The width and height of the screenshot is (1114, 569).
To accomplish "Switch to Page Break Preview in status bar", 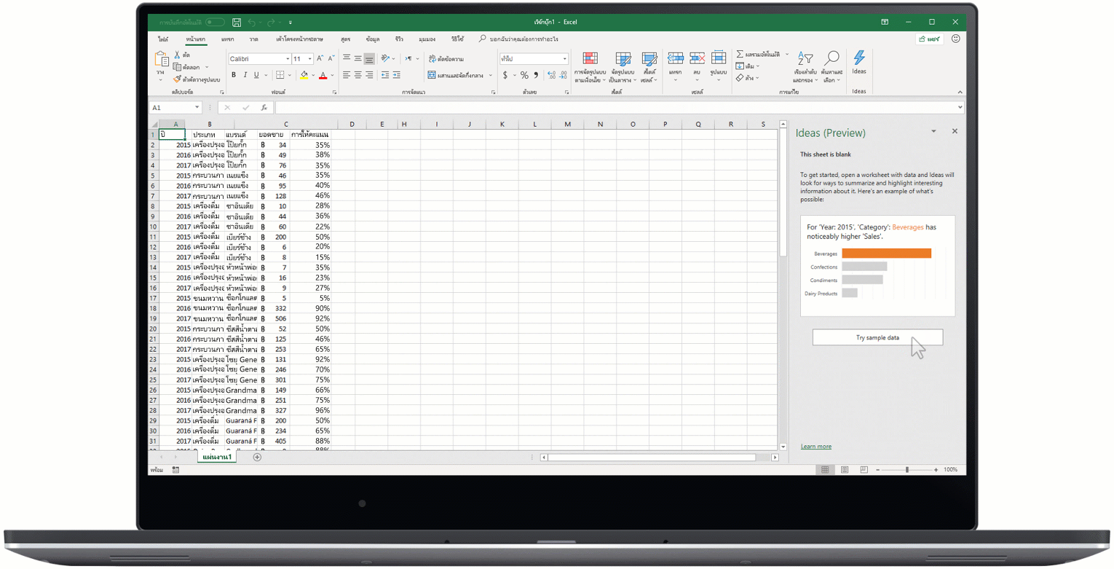I will [863, 470].
